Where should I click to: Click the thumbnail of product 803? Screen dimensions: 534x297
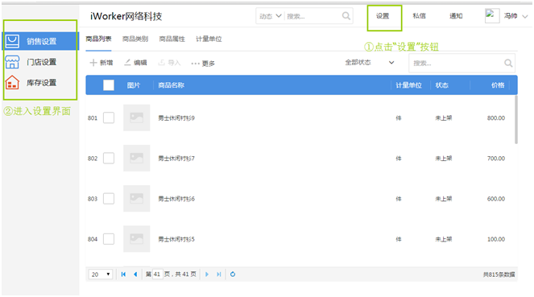click(x=137, y=199)
